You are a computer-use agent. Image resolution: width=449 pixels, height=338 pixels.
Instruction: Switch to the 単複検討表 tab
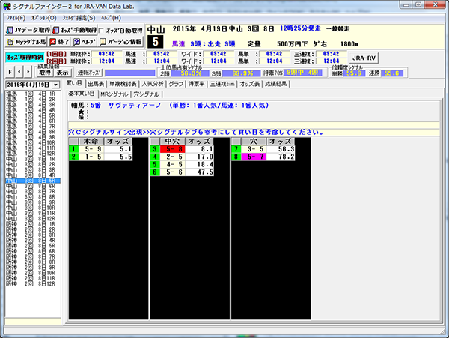click(123, 84)
